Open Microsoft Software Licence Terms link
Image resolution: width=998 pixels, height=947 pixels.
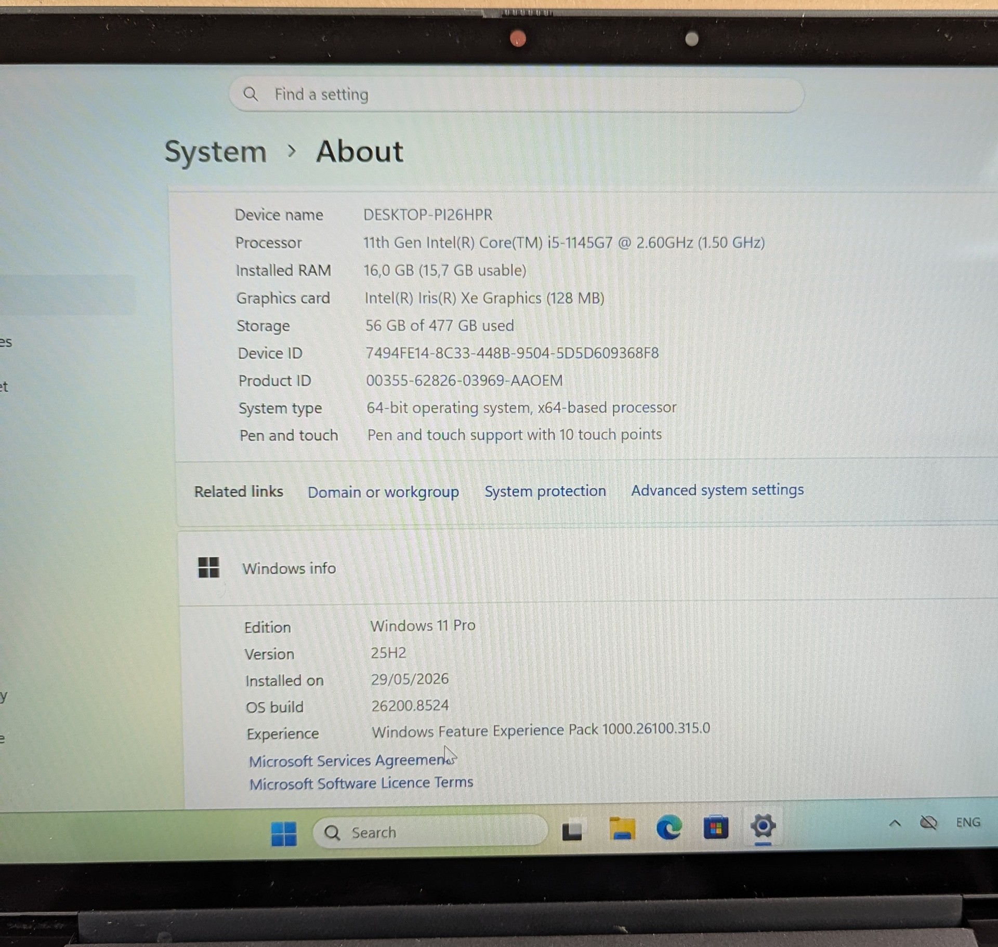(361, 783)
